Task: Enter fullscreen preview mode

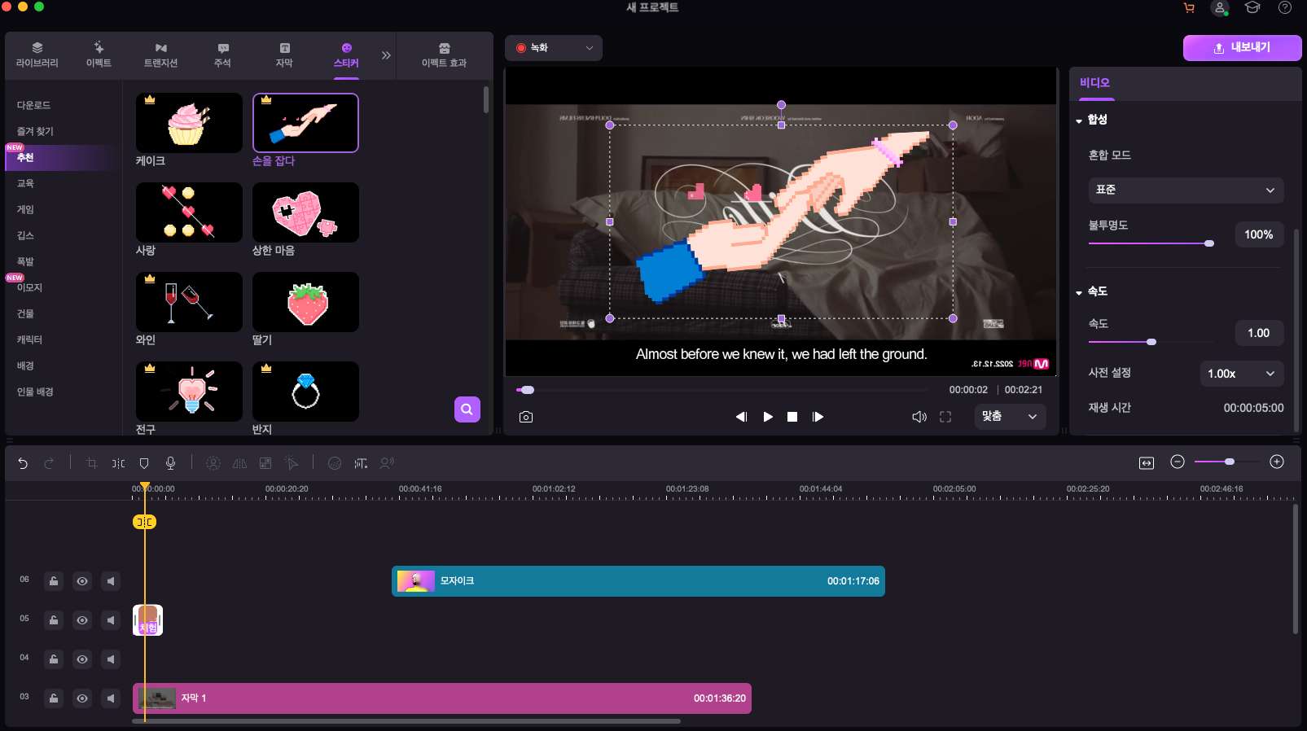Action: coord(945,417)
